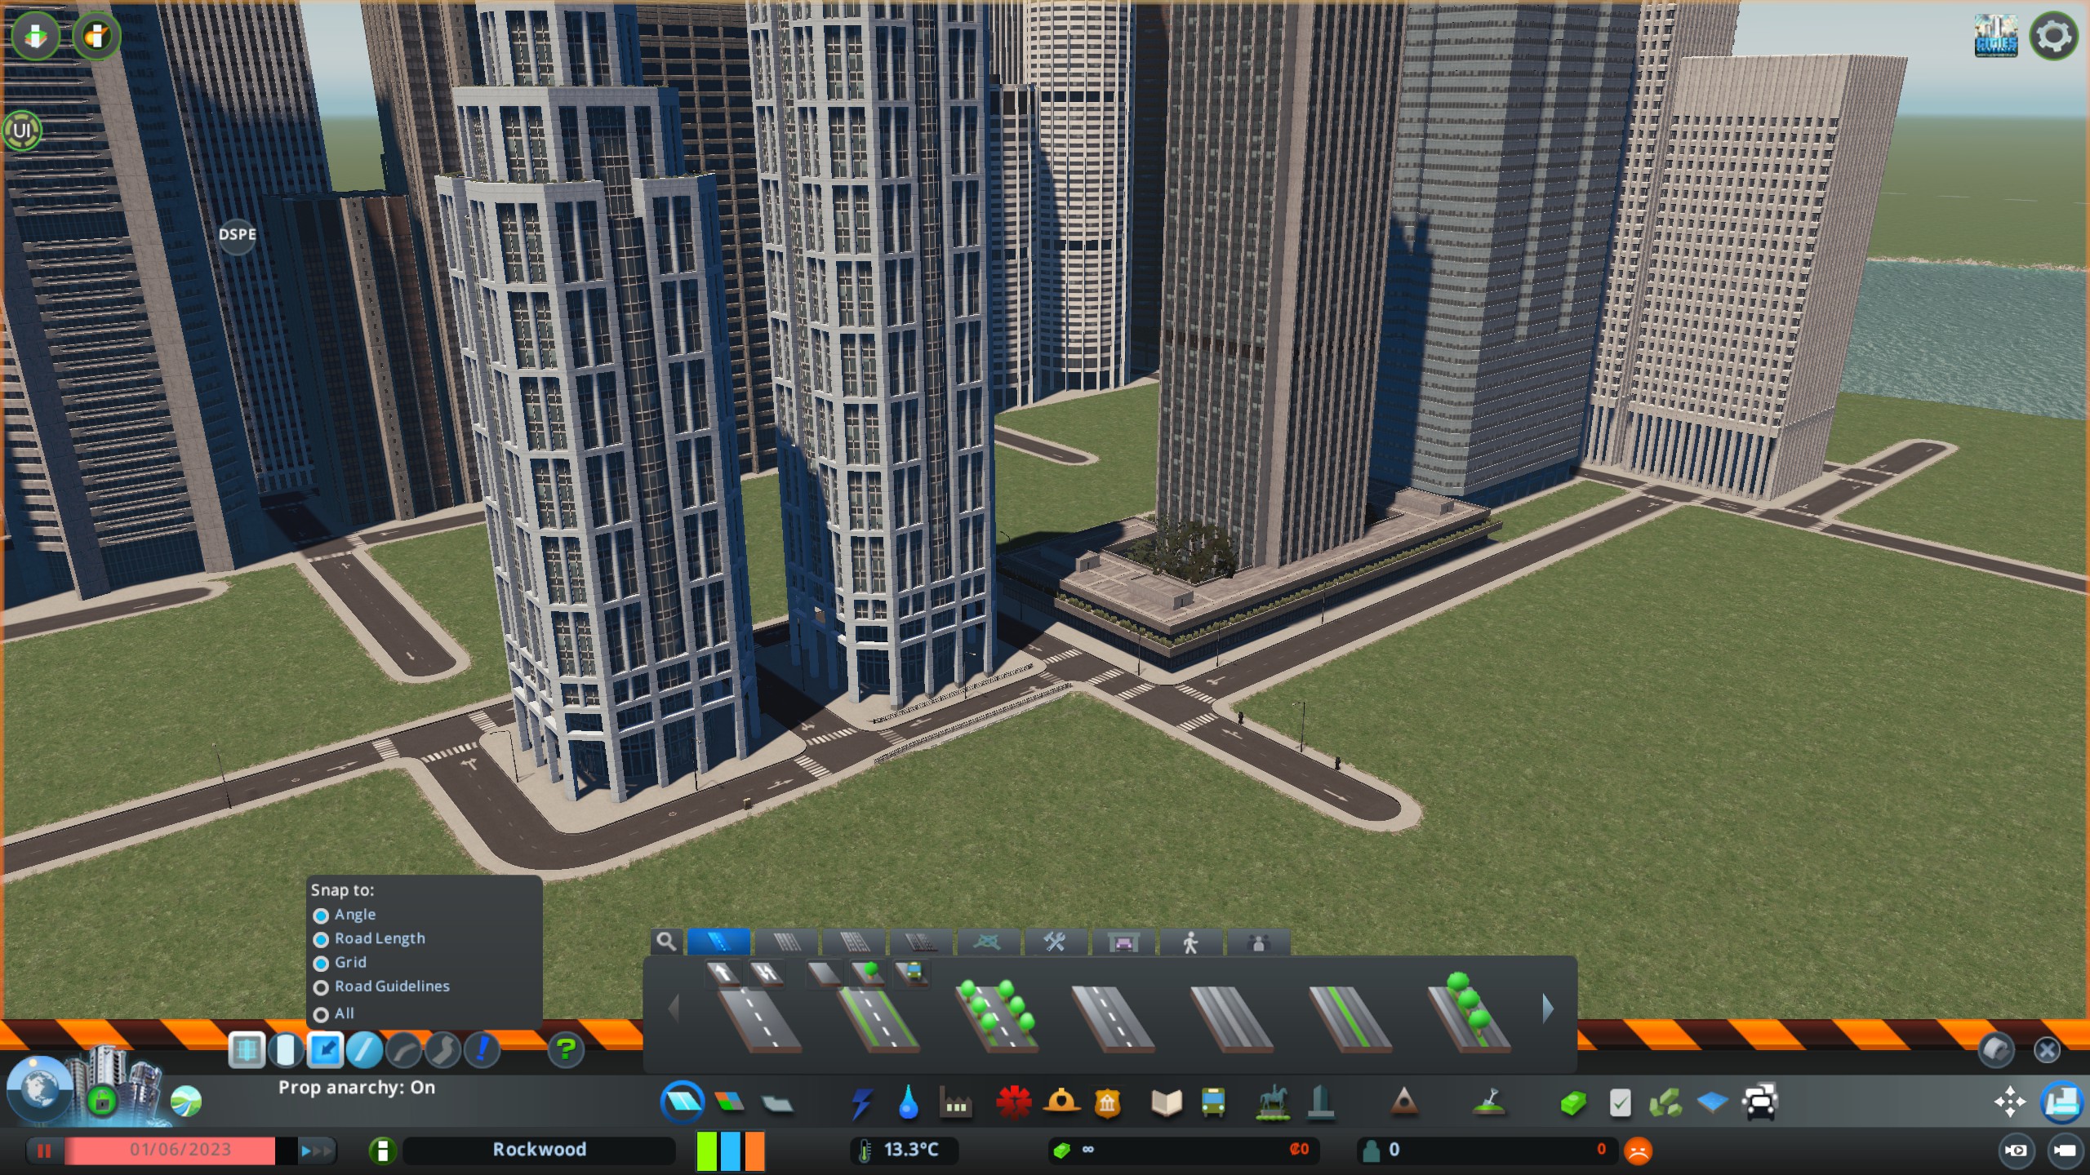
Task: Search road assets with magnifier
Action: pyautogui.click(x=666, y=942)
